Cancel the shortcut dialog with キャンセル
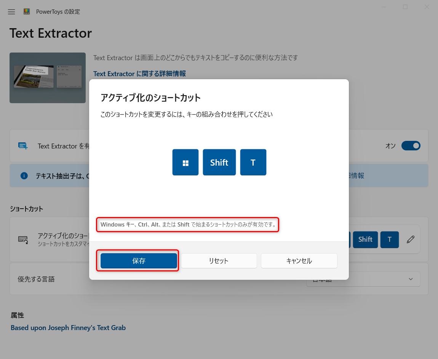438x359 pixels. 299,261
